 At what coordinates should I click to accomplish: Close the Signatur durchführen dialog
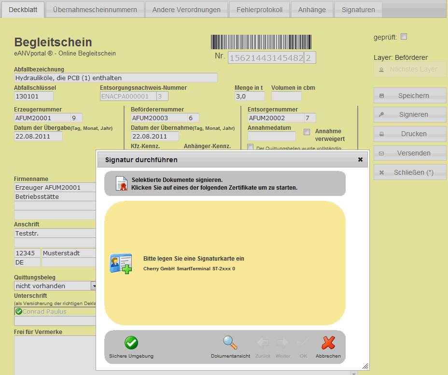click(360, 160)
